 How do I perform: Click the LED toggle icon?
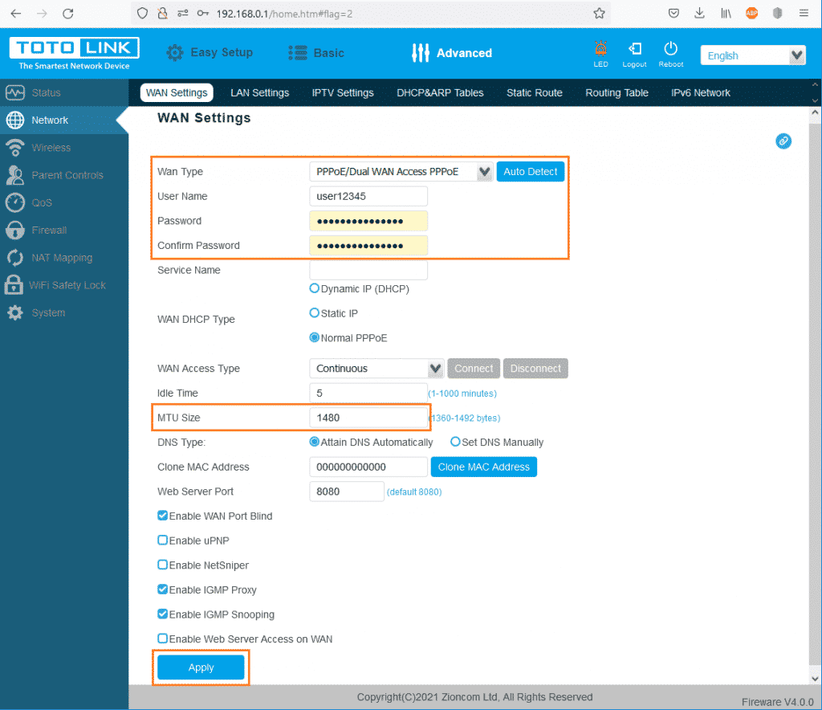pos(600,50)
